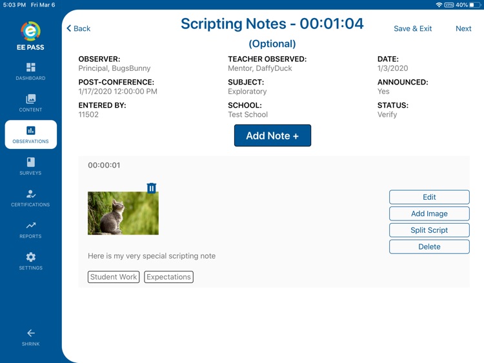Open the Content sidebar icon
The height and width of the screenshot is (363, 484).
click(30, 99)
